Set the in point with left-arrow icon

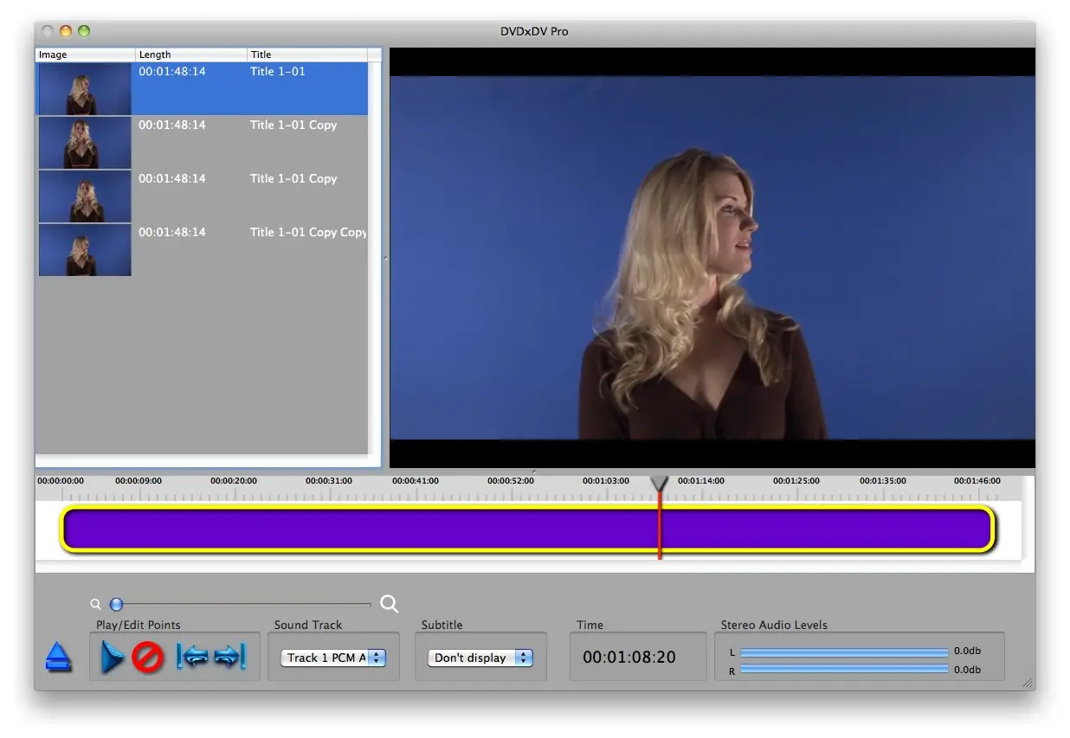click(191, 657)
